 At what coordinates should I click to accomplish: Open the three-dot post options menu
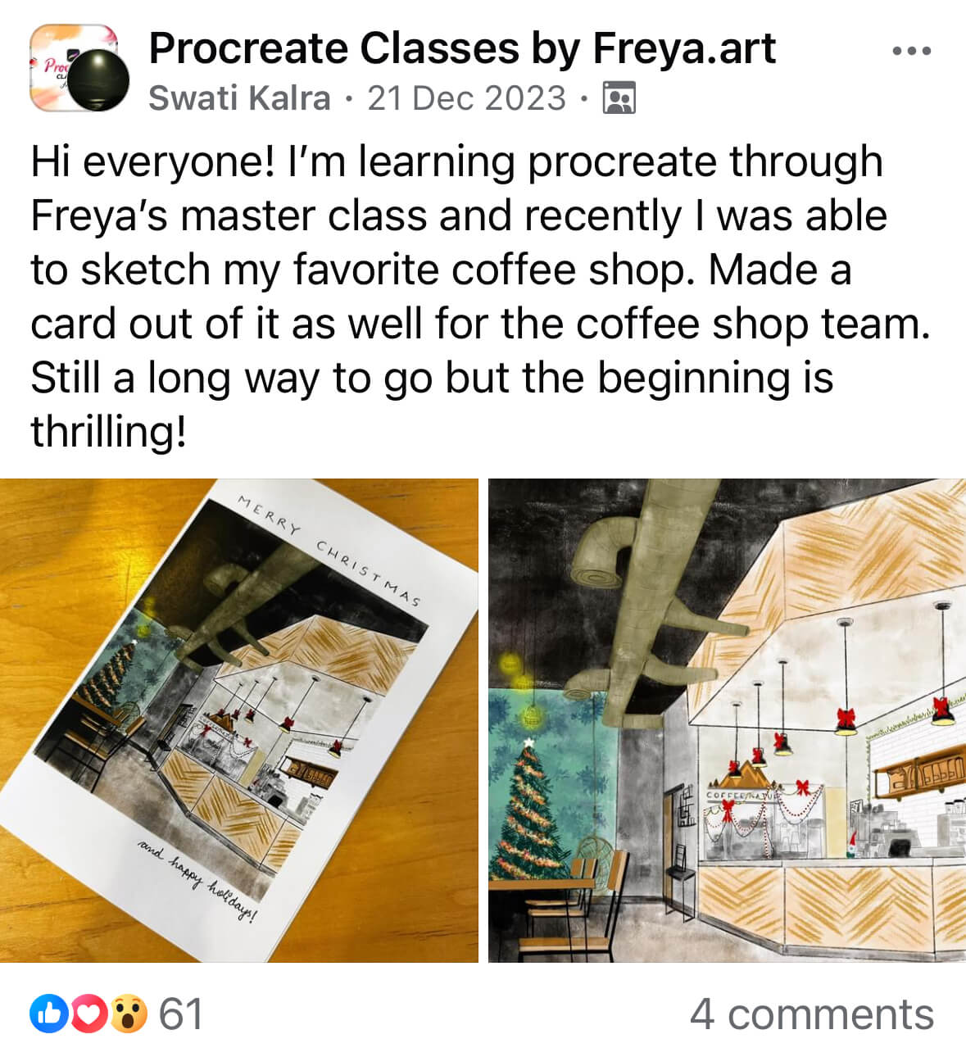point(911,51)
